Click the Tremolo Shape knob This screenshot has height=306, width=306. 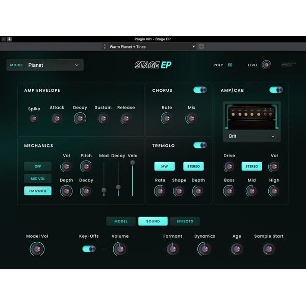tap(179, 191)
